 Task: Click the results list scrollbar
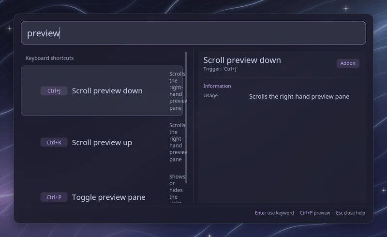pos(186,117)
